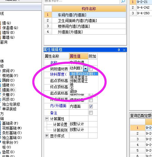Select quota row 9-4-242

pos(141,7)
